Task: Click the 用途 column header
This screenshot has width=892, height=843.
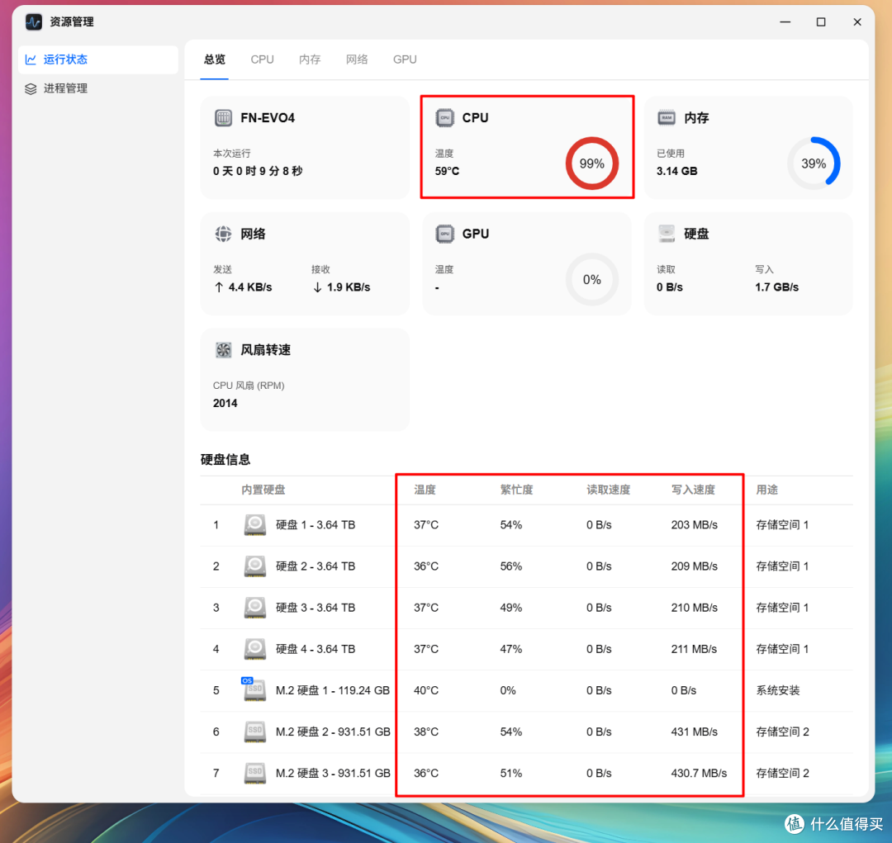Action: (766, 490)
